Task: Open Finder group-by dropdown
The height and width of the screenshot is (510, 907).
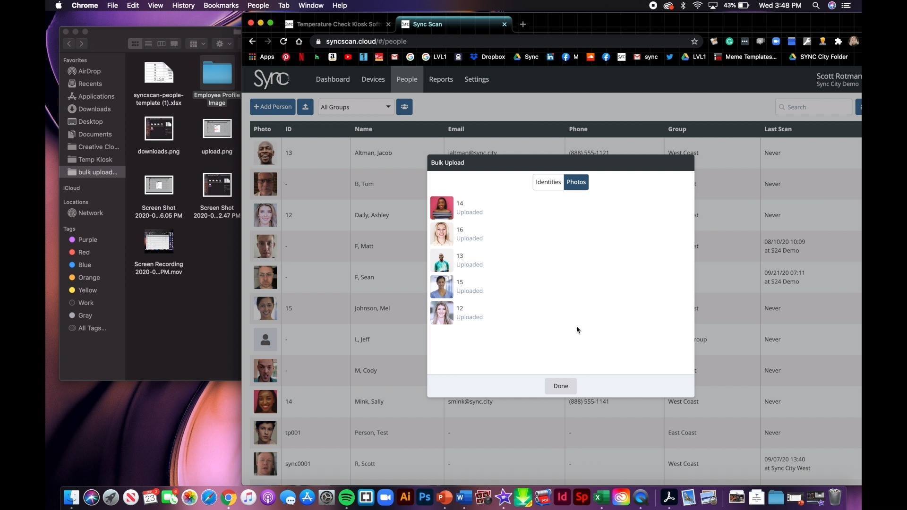Action: 197,43
